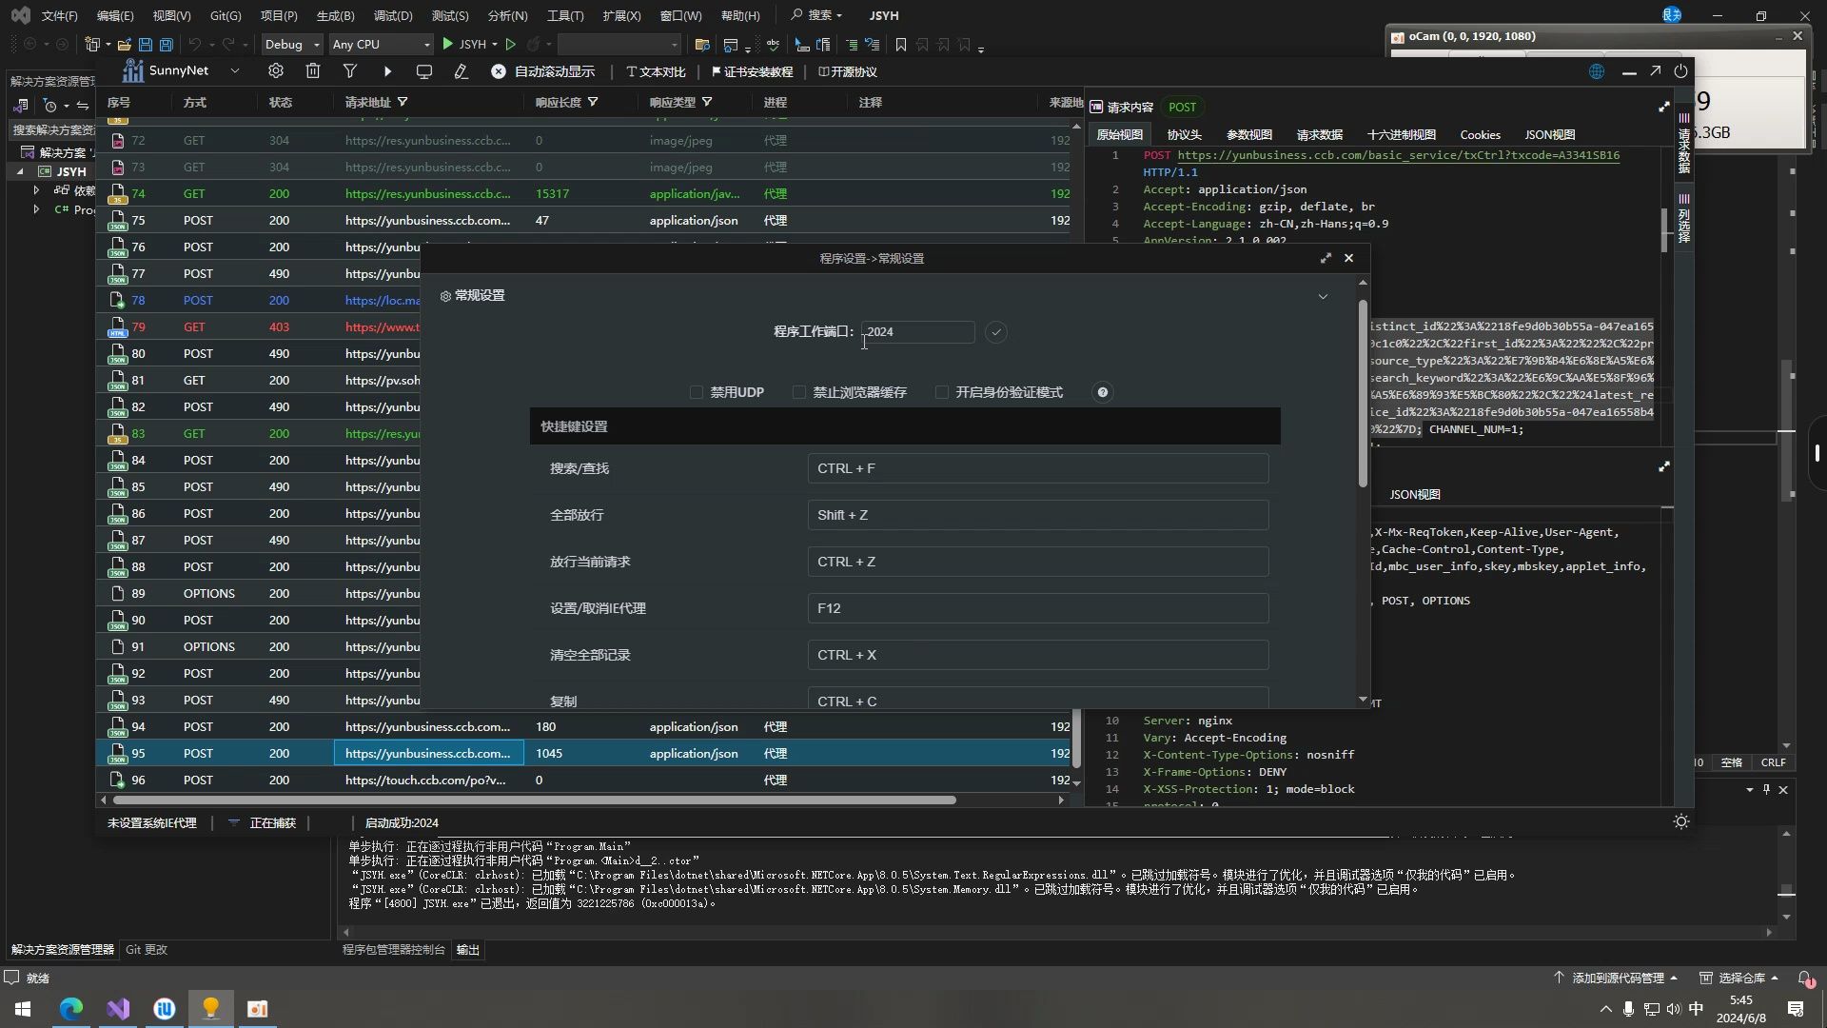
Task: Click the 正在捕获 capture status button
Action: click(x=263, y=822)
